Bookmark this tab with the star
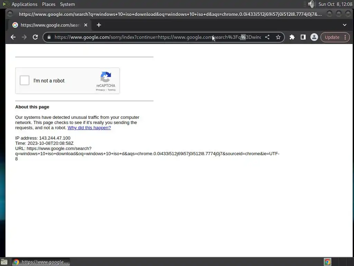The height and width of the screenshot is (266, 354). 278,37
